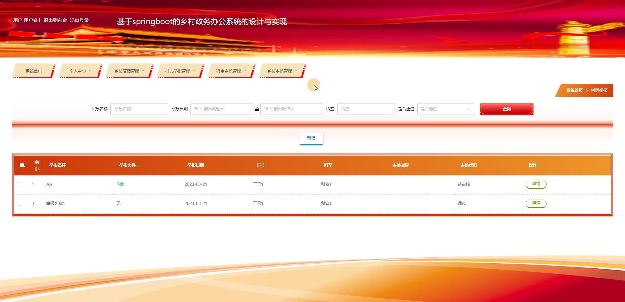The height and width of the screenshot is (302, 625).
Task: Click 村民举报 in the breadcrumb
Action: 599,90
